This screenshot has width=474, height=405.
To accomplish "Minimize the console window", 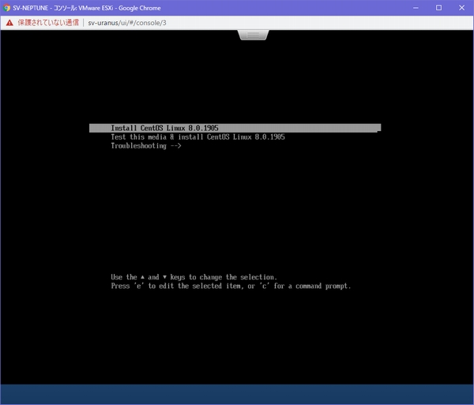I will (416, 8).
